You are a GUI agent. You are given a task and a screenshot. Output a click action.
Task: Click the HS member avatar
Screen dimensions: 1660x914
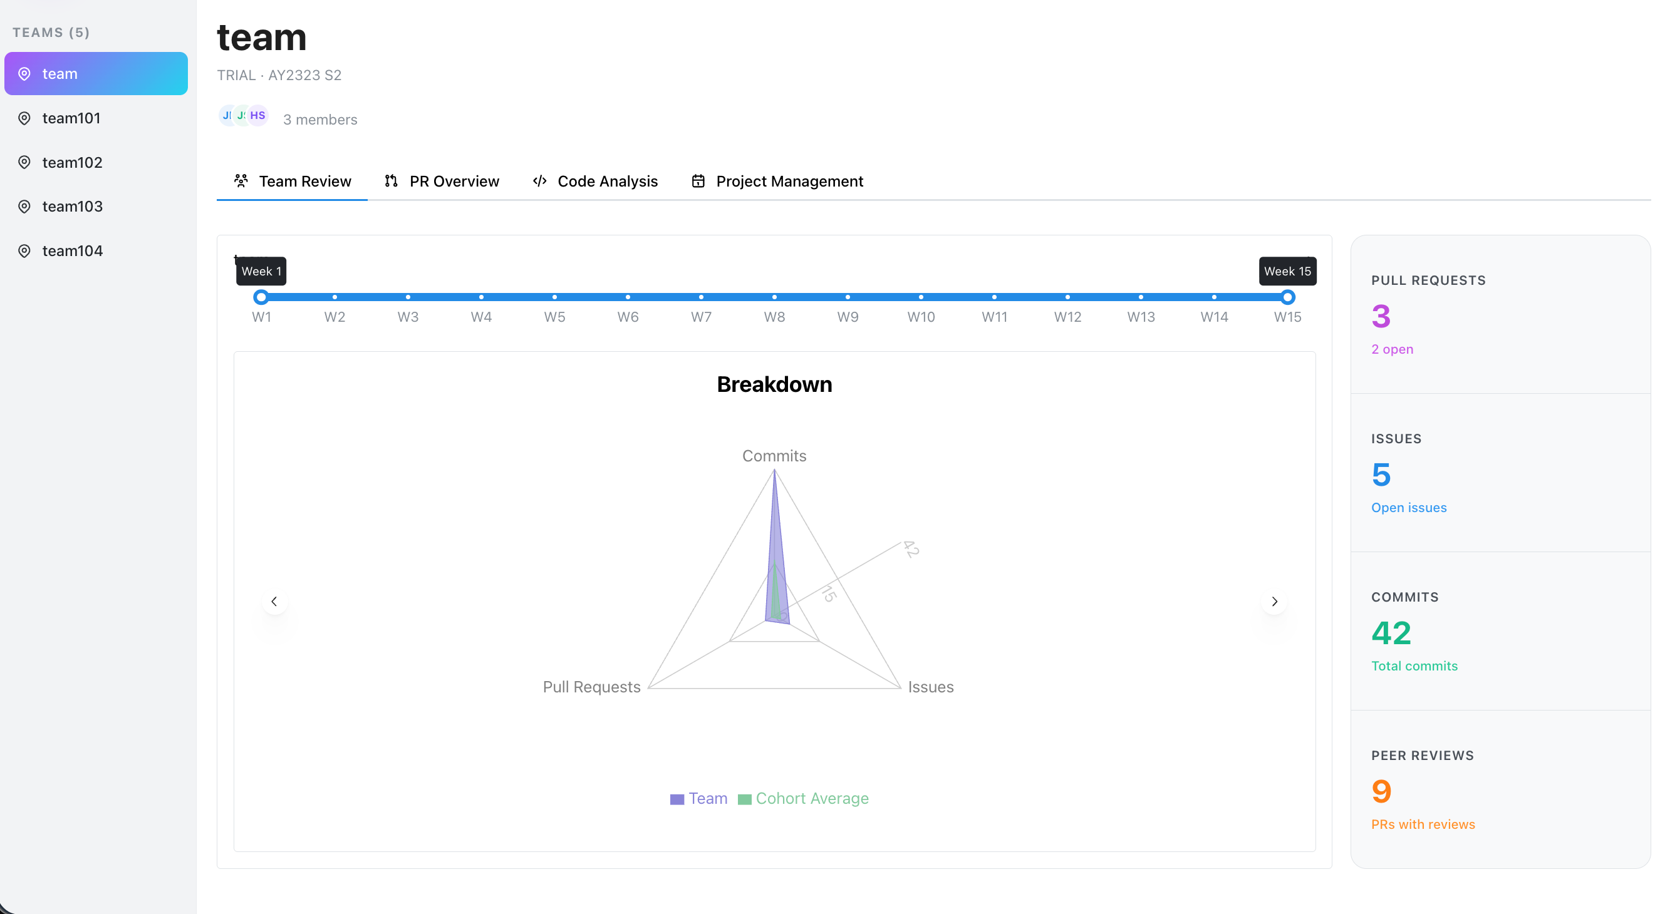(257, 115)
